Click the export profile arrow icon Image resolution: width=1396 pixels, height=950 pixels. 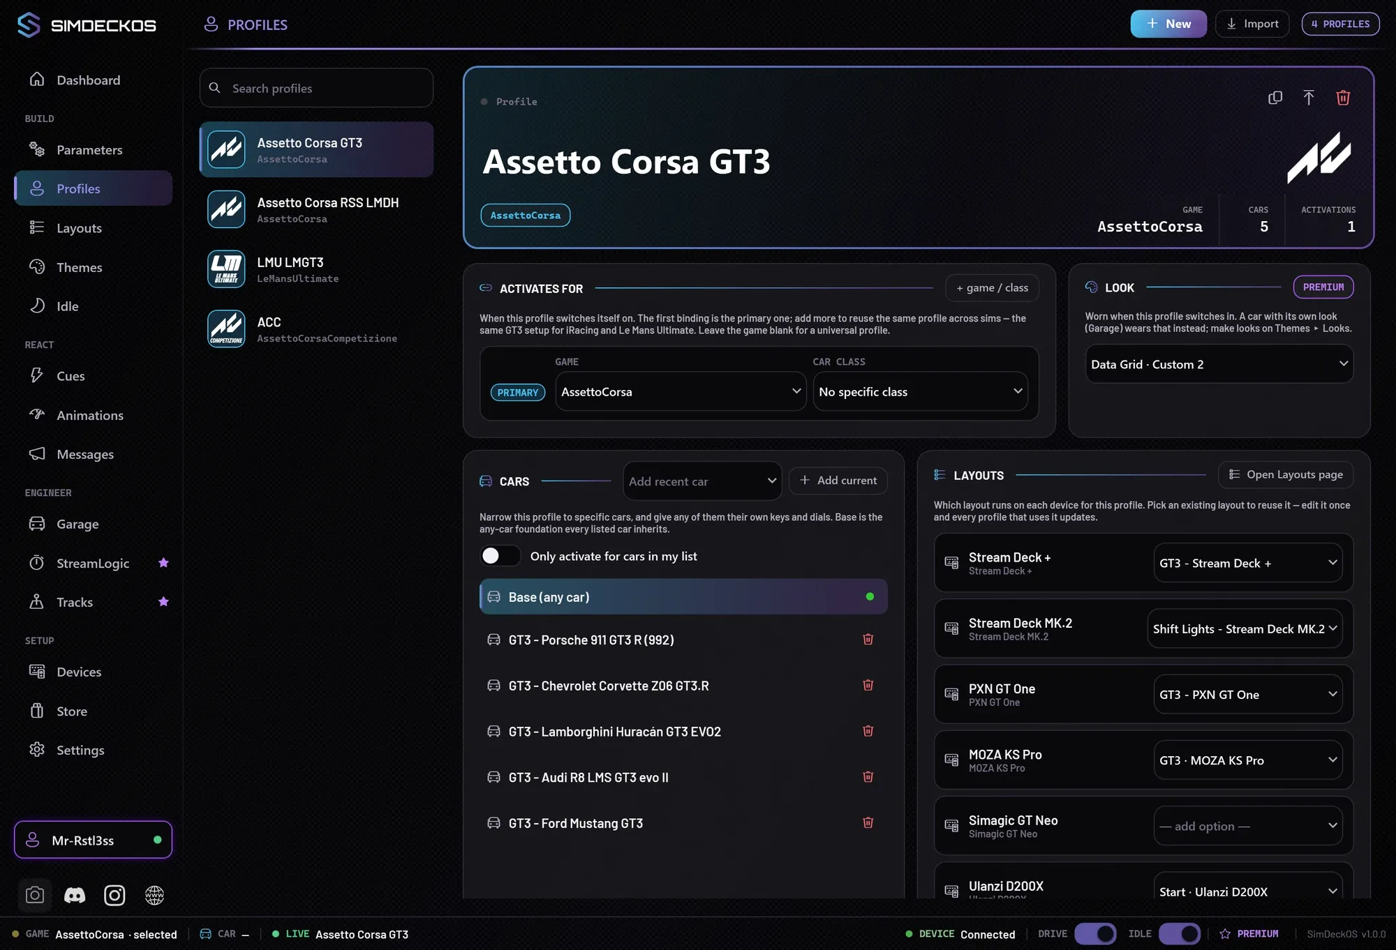pyautogui.click(x=1309, y=98)
